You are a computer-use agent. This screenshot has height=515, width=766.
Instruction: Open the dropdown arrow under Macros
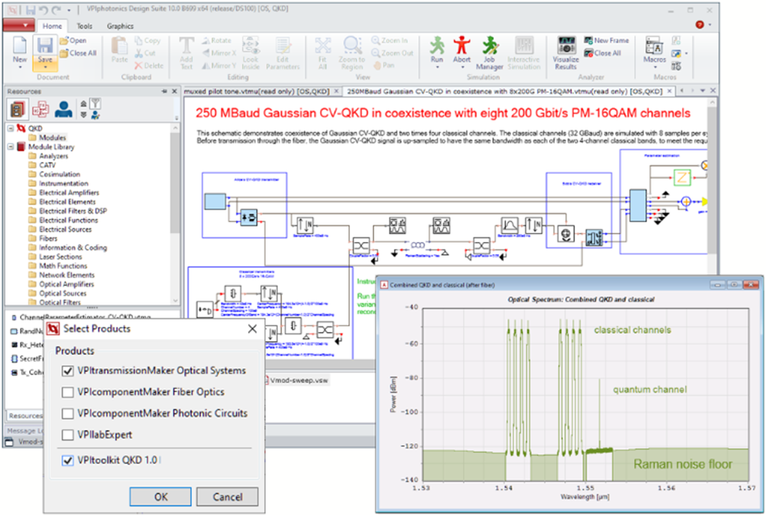[x=654, y=67]
